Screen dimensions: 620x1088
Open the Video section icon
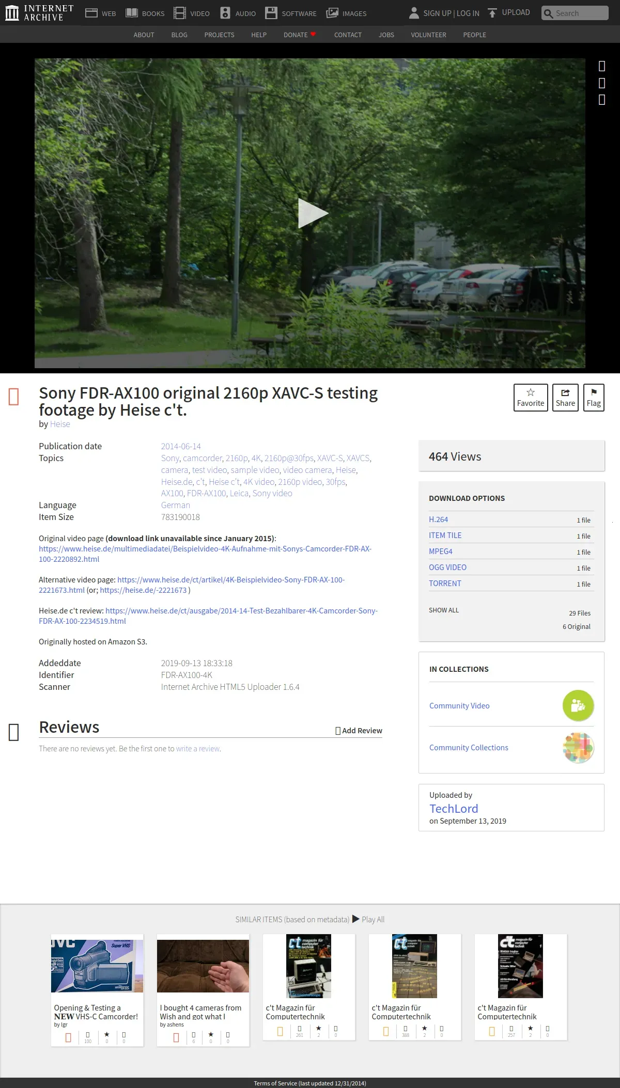point(179,13)
